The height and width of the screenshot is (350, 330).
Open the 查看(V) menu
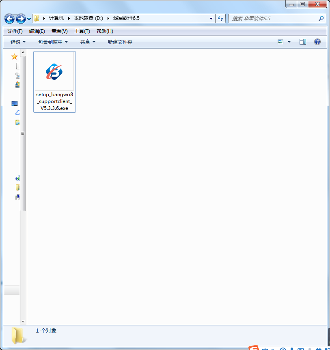(60, 31)
